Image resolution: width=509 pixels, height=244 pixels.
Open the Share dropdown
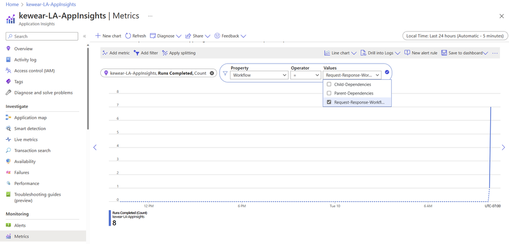click(198, 36)
